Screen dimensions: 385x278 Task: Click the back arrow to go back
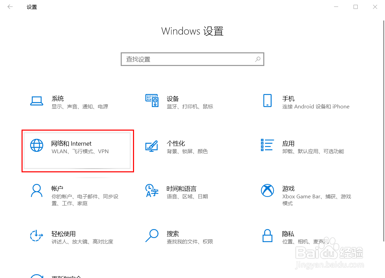(x=10, y=6)
